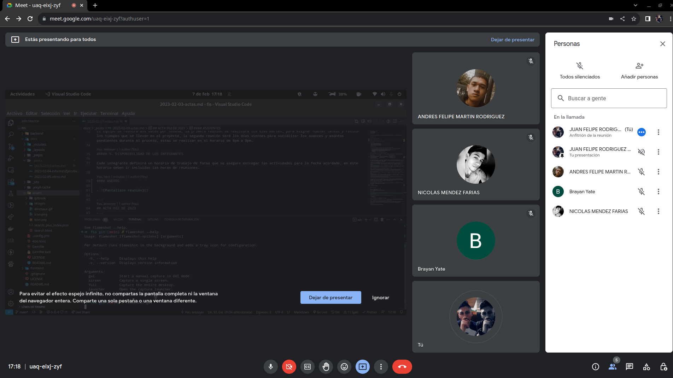
Task: Click Actividades in the shared screen top bar
Action: tap(22, 94)
